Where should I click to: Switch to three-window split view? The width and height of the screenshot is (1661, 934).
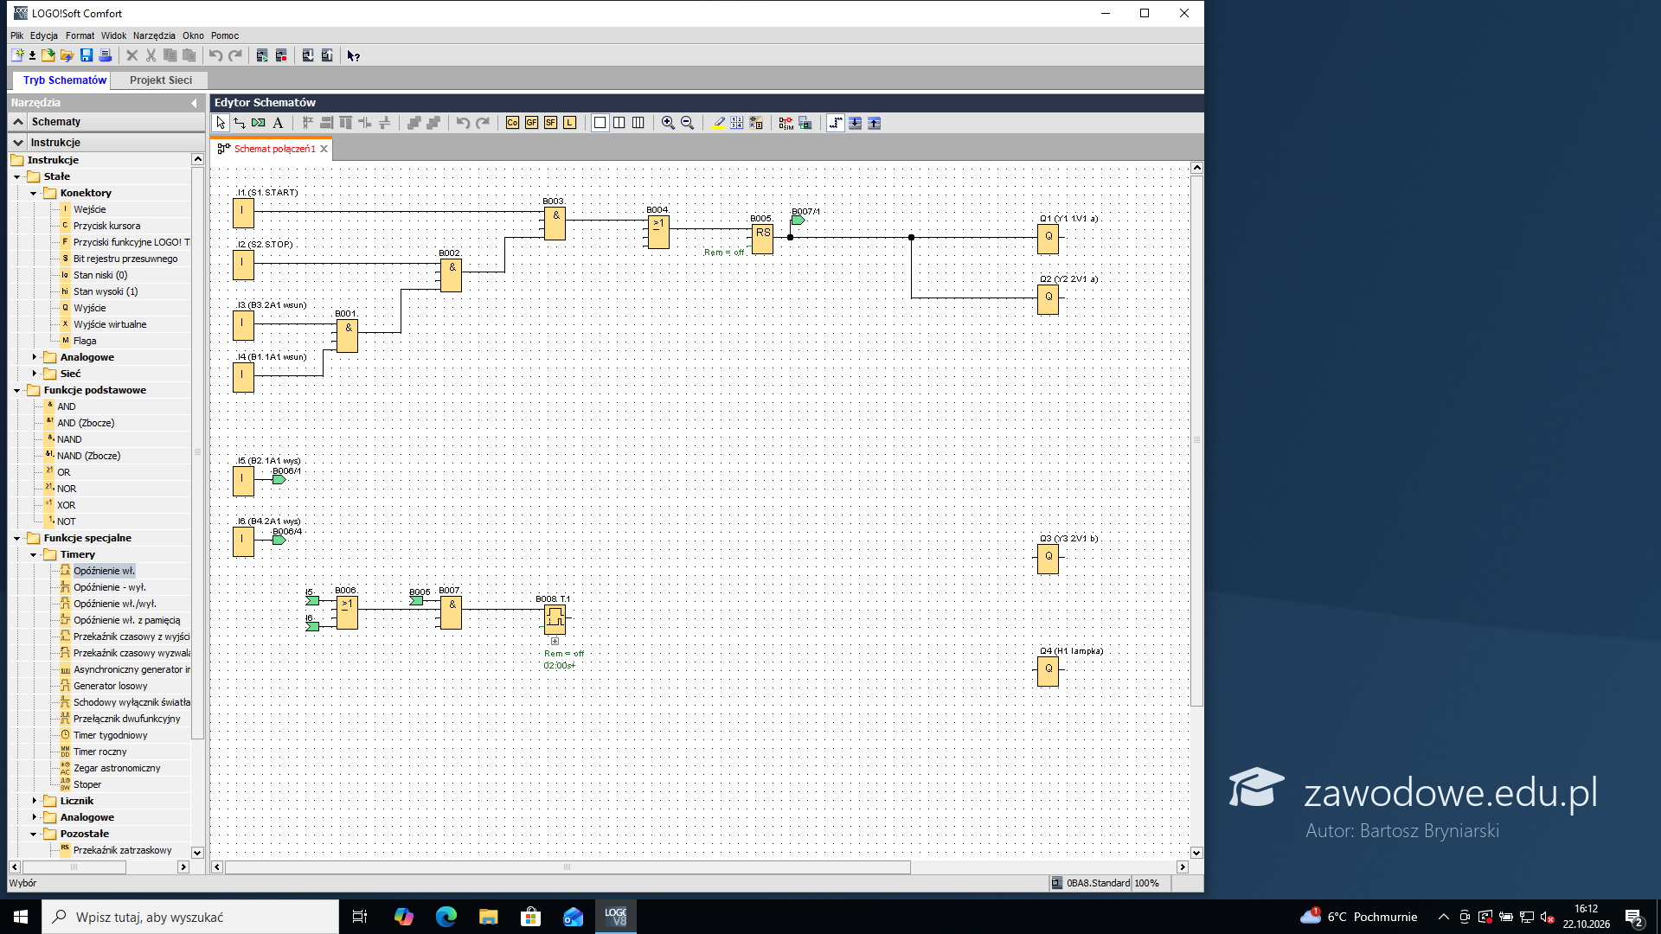(638, 123)
